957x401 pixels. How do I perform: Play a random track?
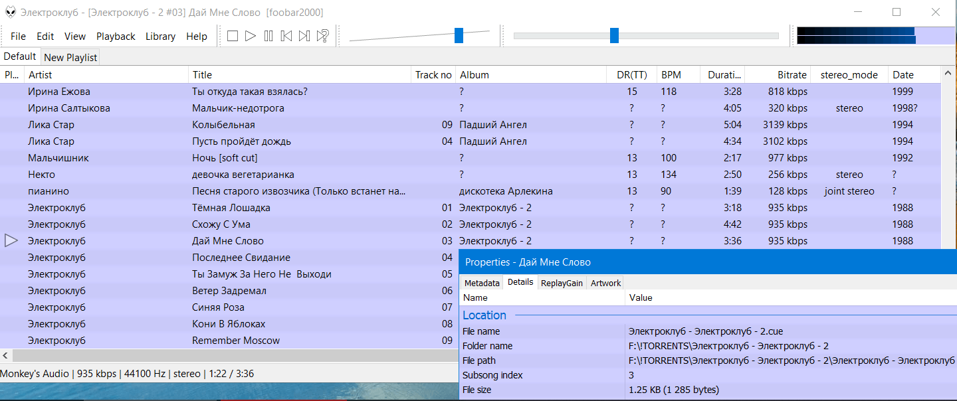click(323, 36)
